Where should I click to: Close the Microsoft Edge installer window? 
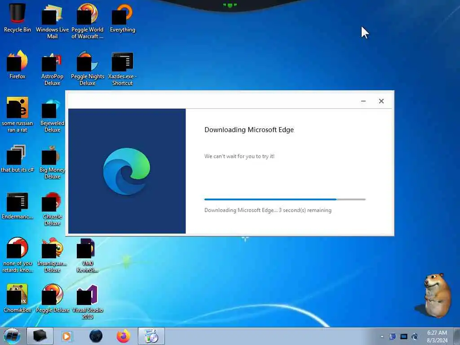coord(381,101)
